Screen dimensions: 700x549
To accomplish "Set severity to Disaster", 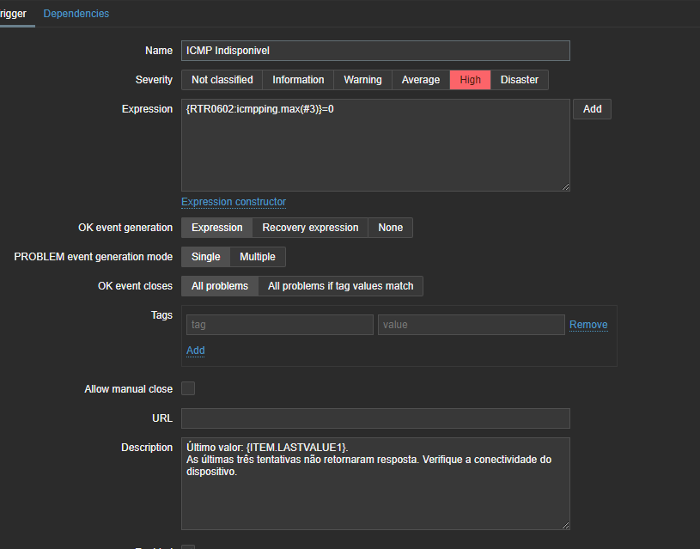I will (519, 80).
